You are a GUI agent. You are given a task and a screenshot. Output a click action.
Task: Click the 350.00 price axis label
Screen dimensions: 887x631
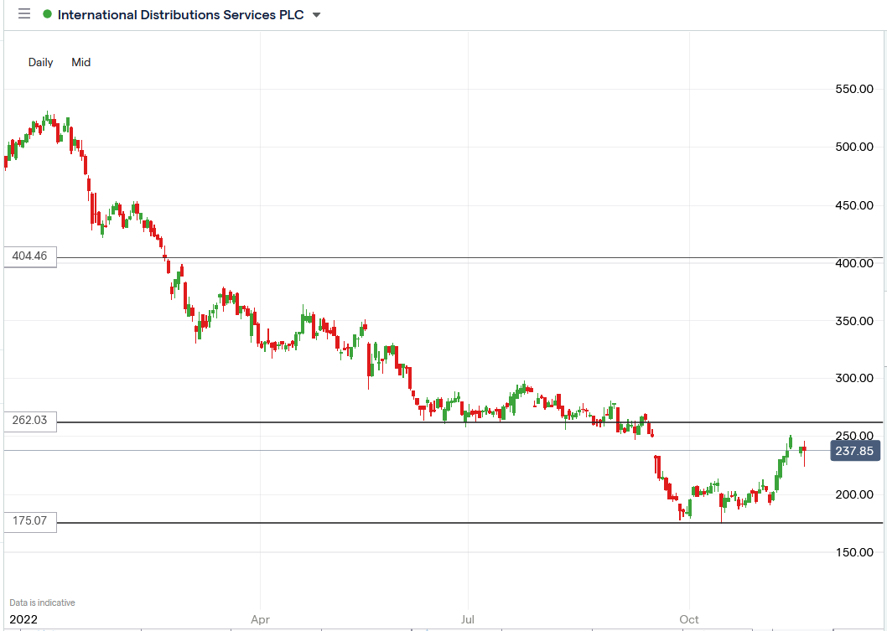(x=854, y=321)
